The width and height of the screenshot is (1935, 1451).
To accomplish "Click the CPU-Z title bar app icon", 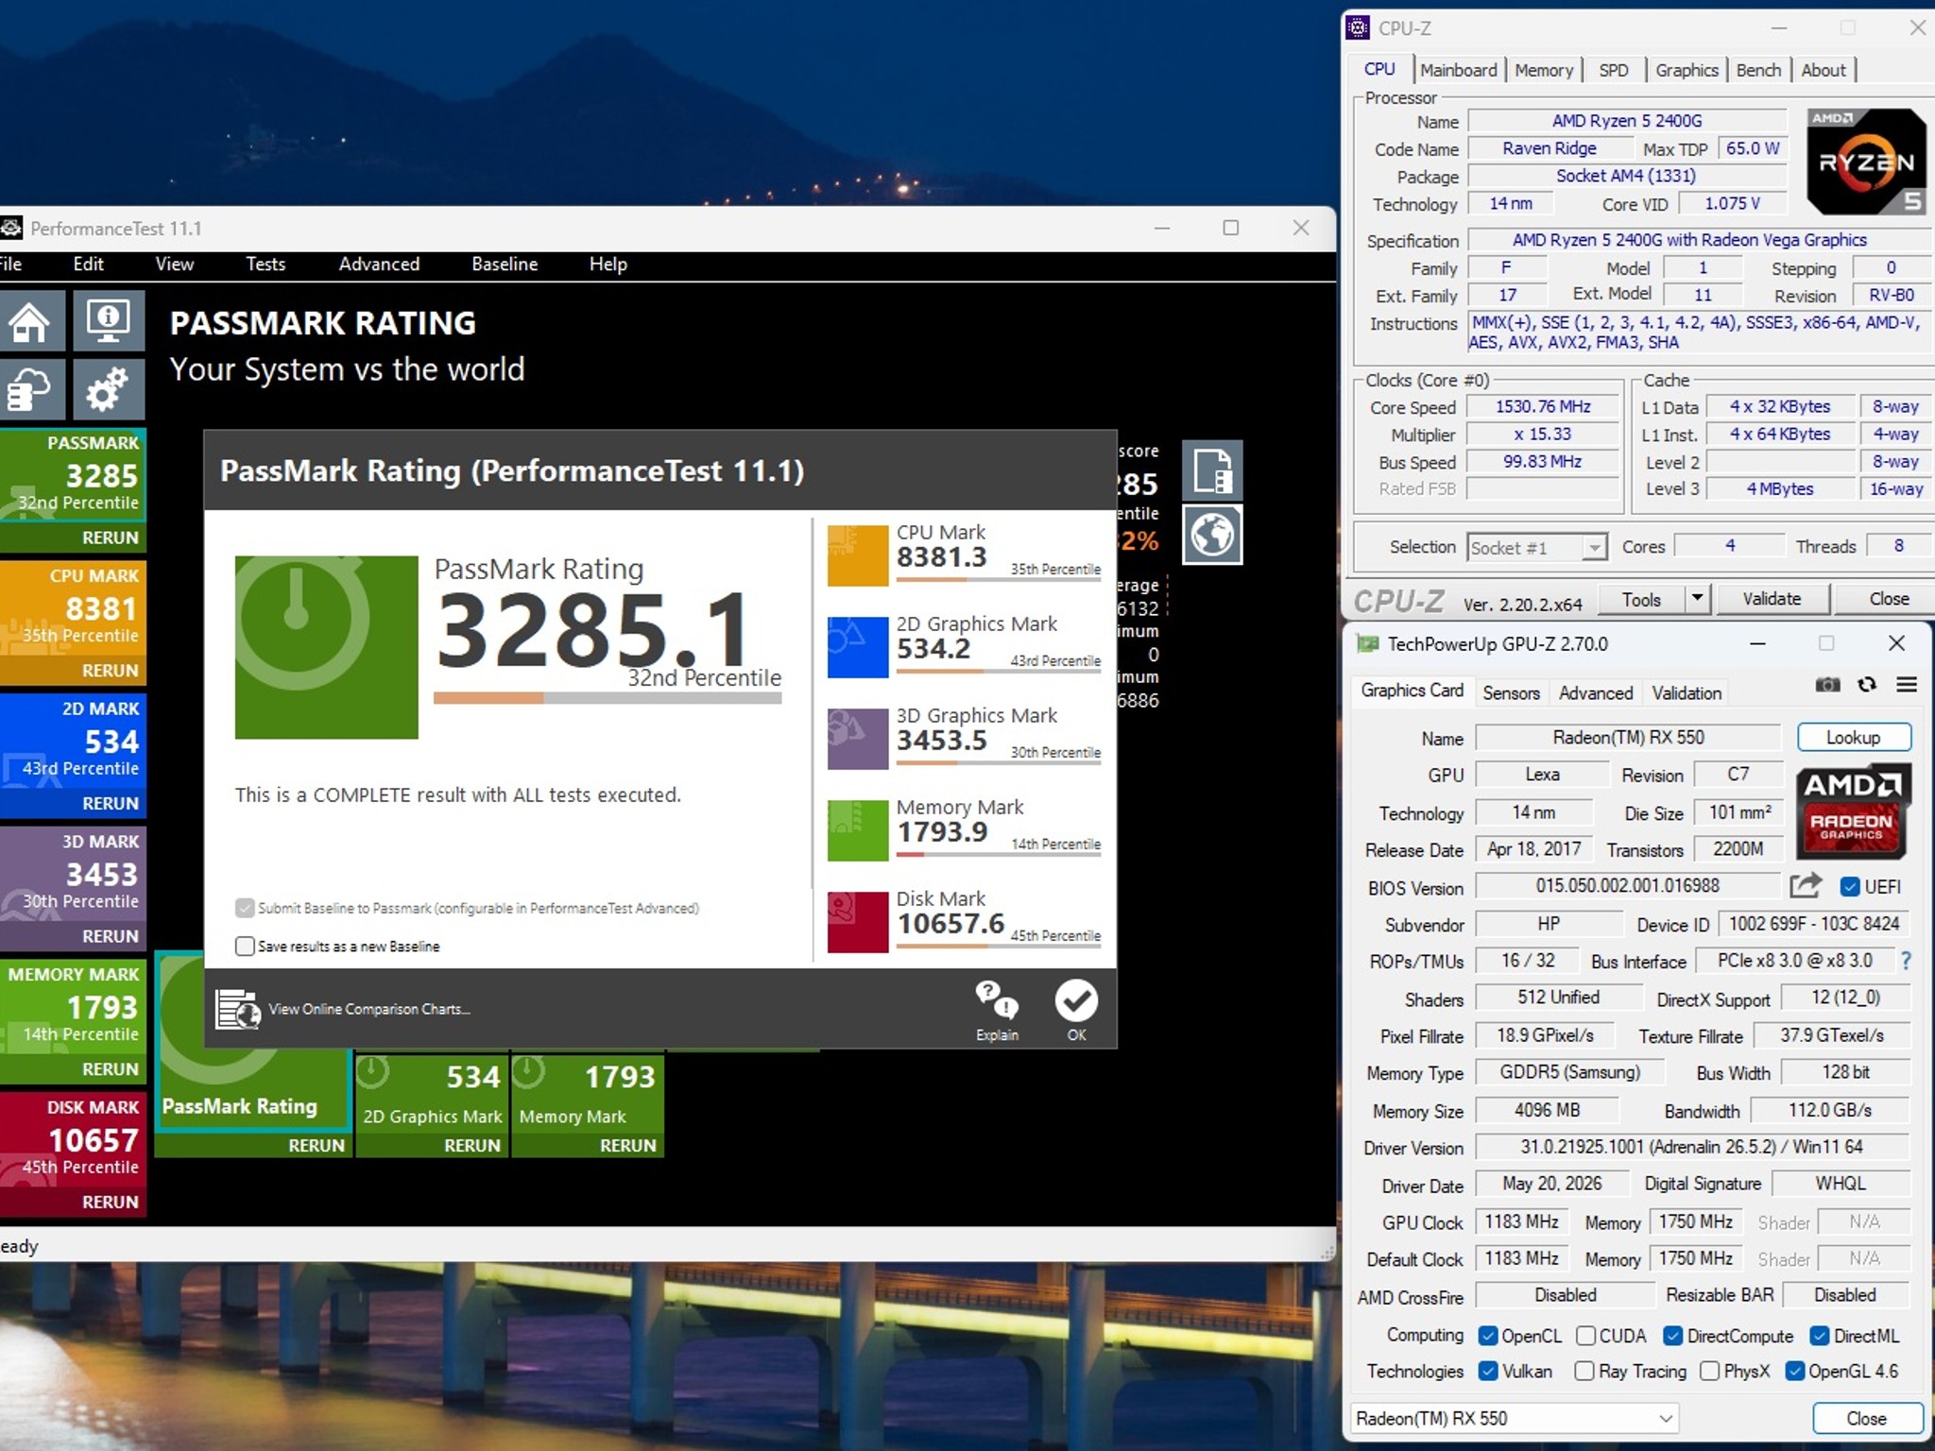I will [x=1359, y=27].
